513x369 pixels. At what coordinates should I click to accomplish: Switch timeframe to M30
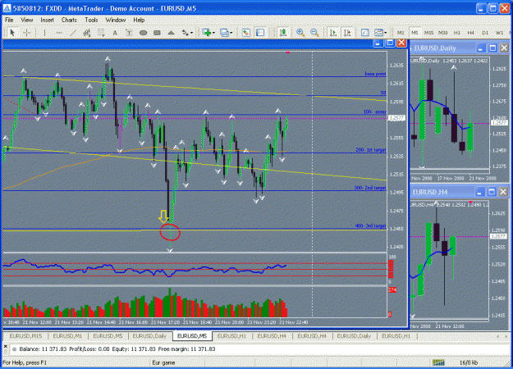tap(442, 33)
